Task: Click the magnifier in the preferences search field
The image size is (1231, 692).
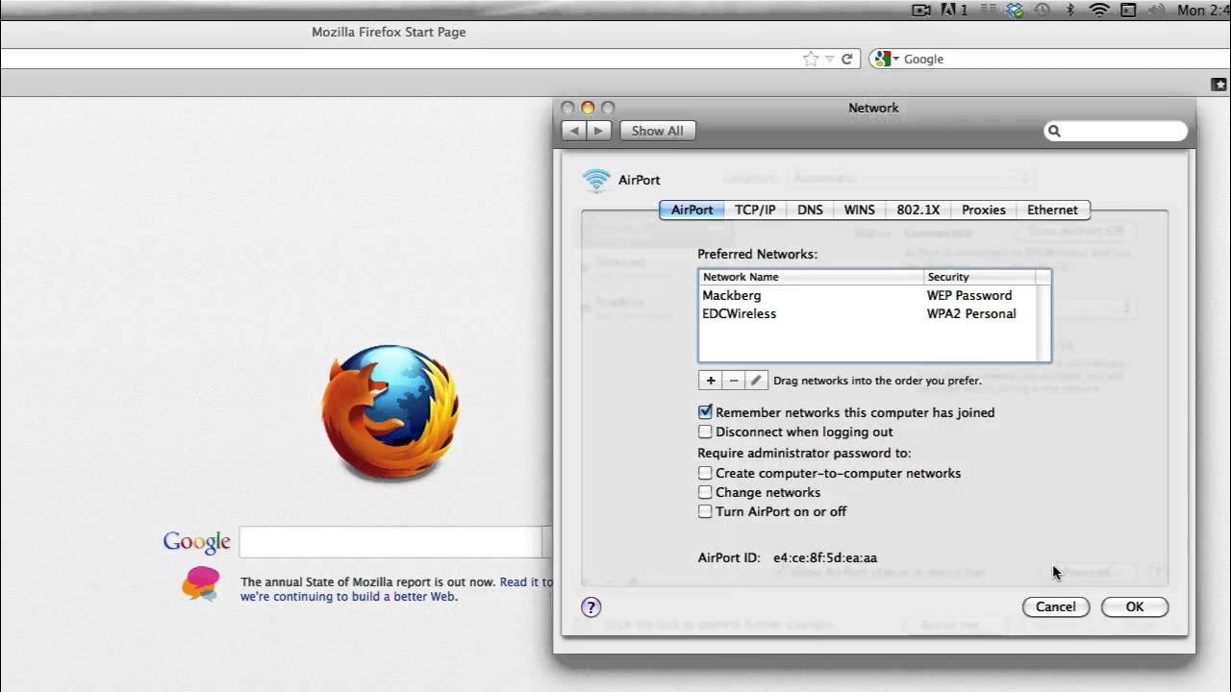Action: (1054, 131)
